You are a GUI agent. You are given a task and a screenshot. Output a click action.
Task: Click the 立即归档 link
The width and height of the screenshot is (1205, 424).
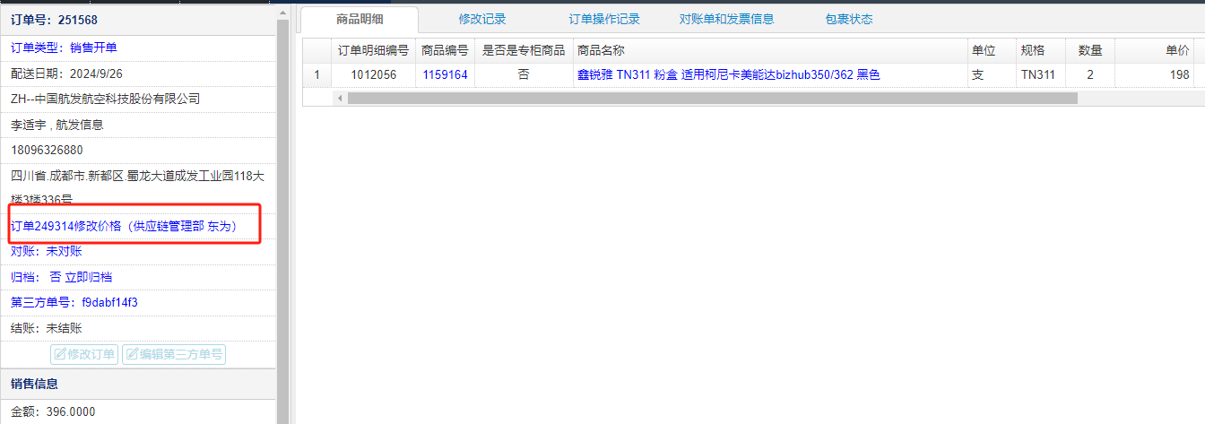(89, 277)
